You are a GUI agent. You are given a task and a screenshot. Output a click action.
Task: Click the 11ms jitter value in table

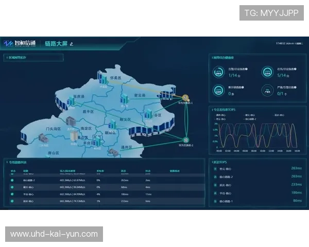tap(148, 194)
